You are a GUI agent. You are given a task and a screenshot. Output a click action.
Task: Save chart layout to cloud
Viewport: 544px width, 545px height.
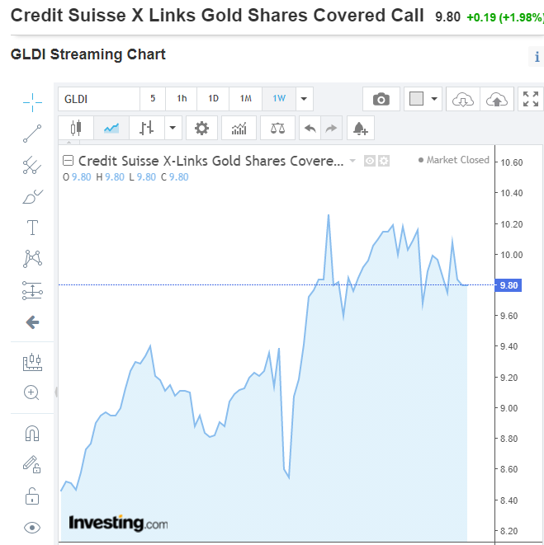click(497, 99)
